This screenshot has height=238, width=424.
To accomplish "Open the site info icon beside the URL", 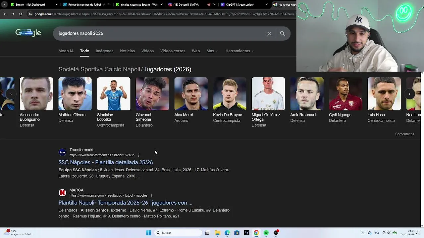I will coord(30,14).
